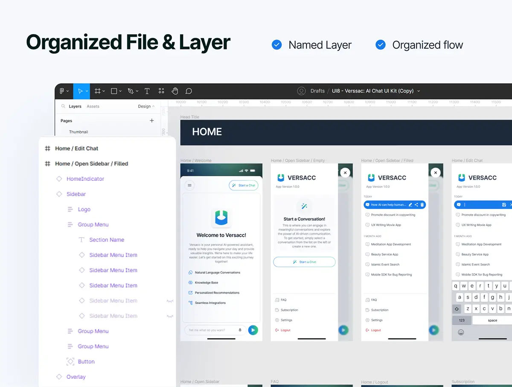The image size is (512, 387).
Task: Switch to the Layers tab
Action: (75, 106)
